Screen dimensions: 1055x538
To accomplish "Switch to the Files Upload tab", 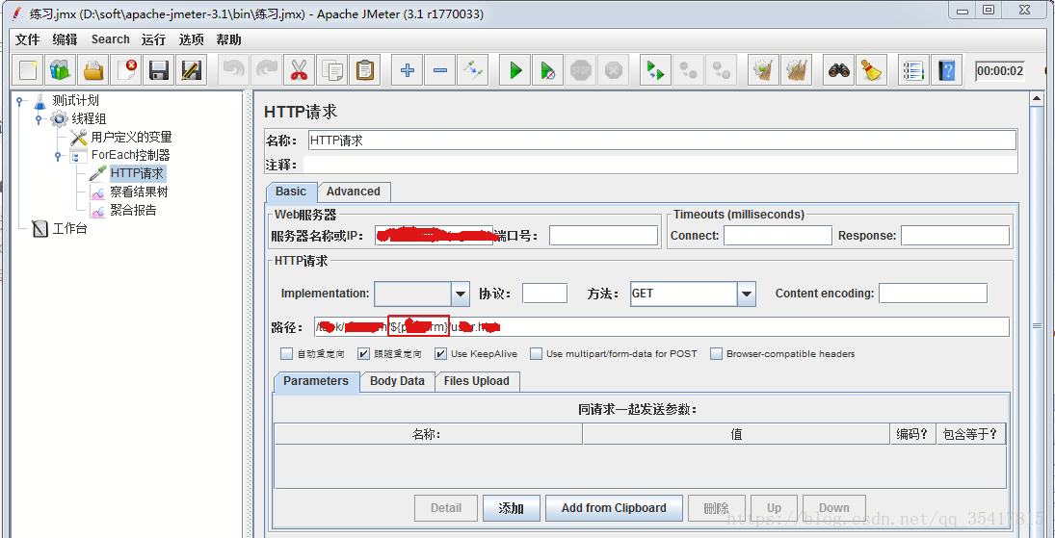I will point(476,381).
